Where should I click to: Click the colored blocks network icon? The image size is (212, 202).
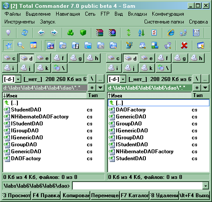(x=155, y=46)
